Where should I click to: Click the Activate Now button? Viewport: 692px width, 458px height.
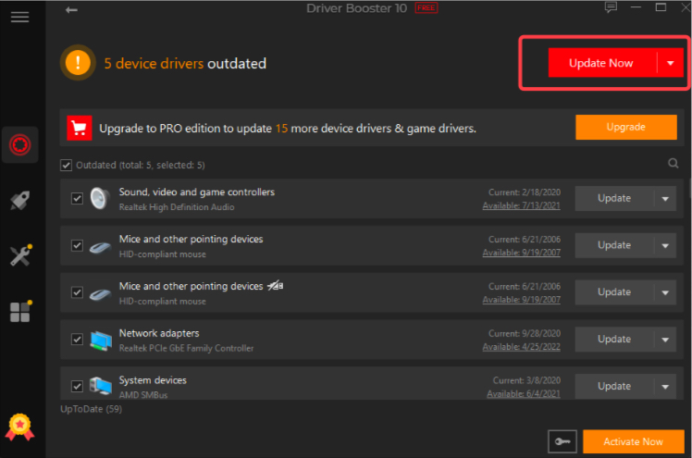[x=634, y=441]
